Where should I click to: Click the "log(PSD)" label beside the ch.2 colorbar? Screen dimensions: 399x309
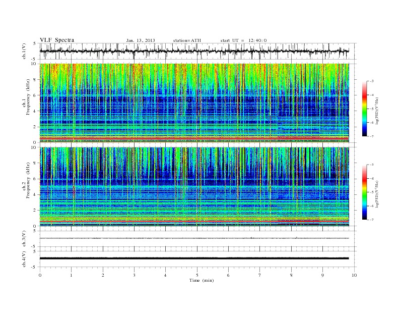pyautogui.click(x=377, y=194)
